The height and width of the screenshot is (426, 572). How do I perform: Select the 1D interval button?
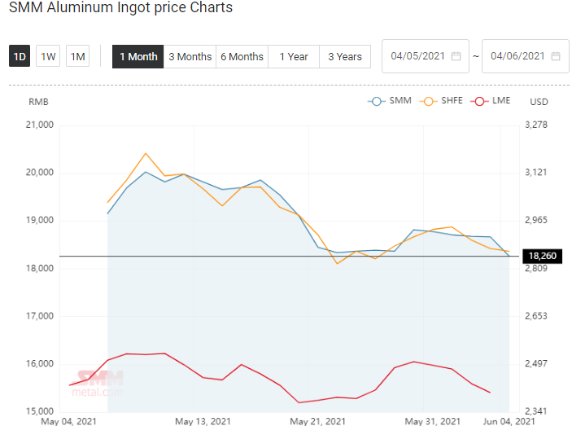coord(20,56)
